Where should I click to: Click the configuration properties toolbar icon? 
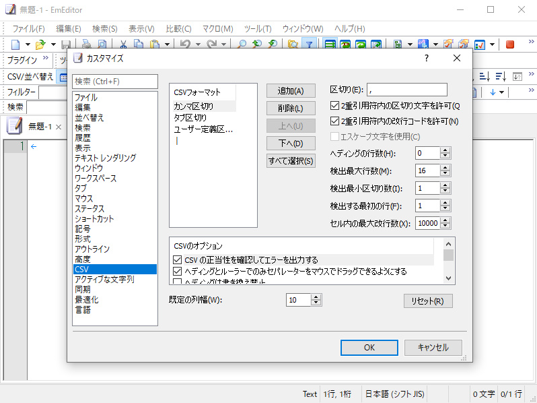point(480,44)
